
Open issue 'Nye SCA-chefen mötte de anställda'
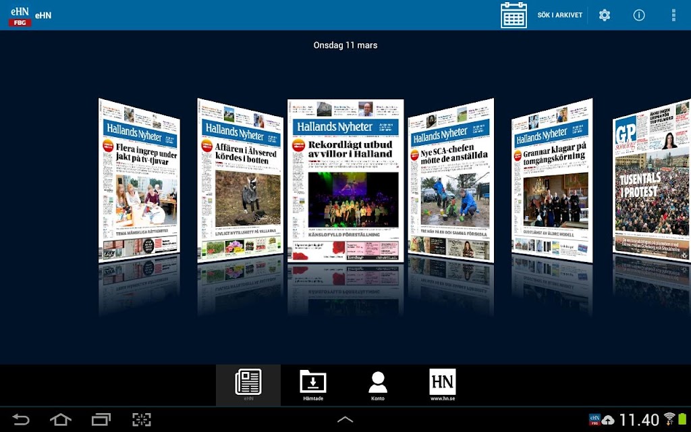pyautogui.click(x=451, y=181)
